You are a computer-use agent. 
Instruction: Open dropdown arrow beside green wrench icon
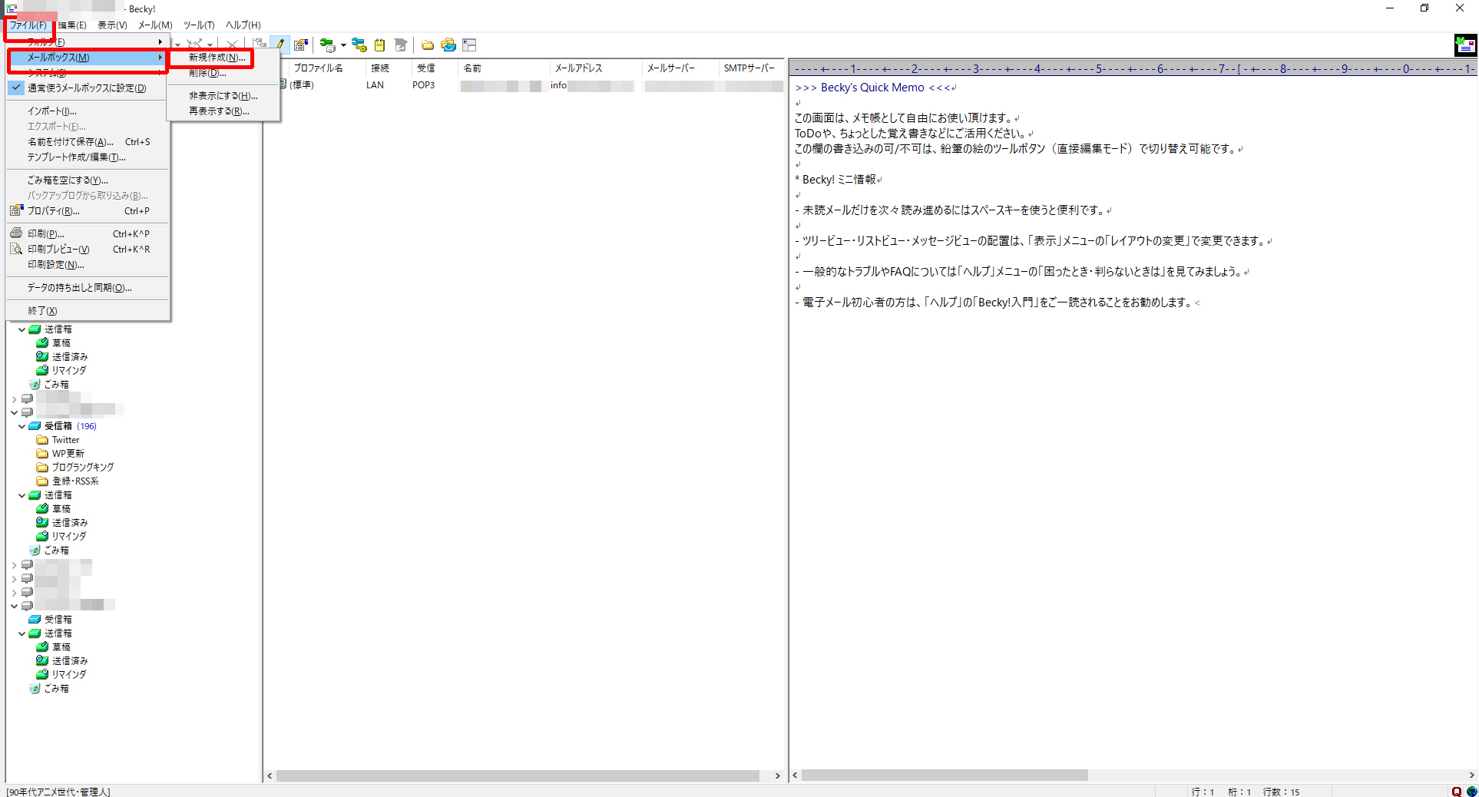coord(342,45)
